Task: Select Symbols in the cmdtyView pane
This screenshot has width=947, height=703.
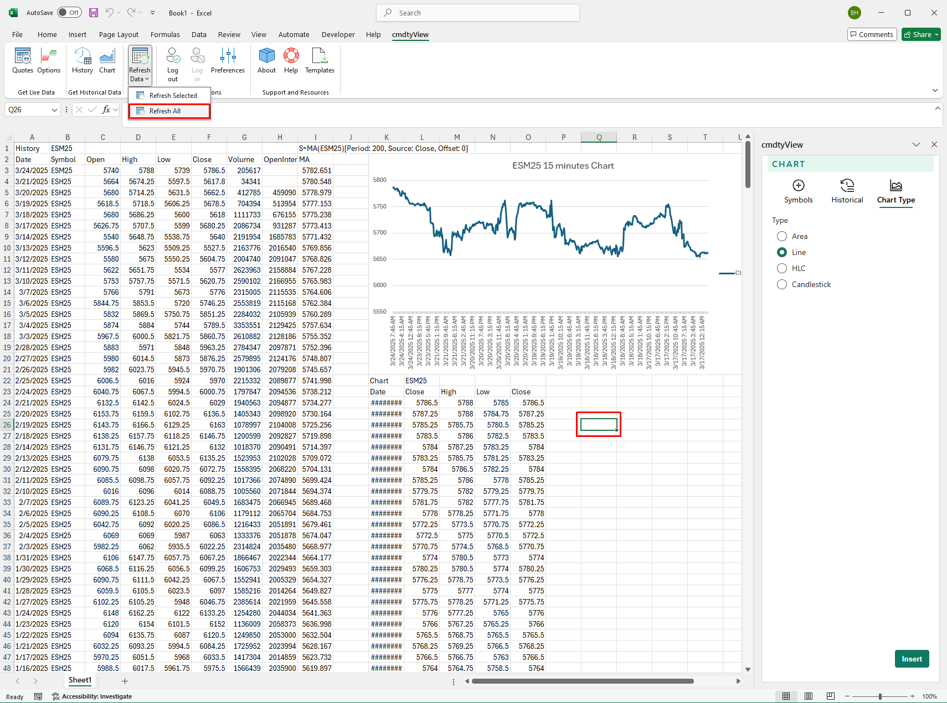Action: pyautogui.click(x=799, y=191)
